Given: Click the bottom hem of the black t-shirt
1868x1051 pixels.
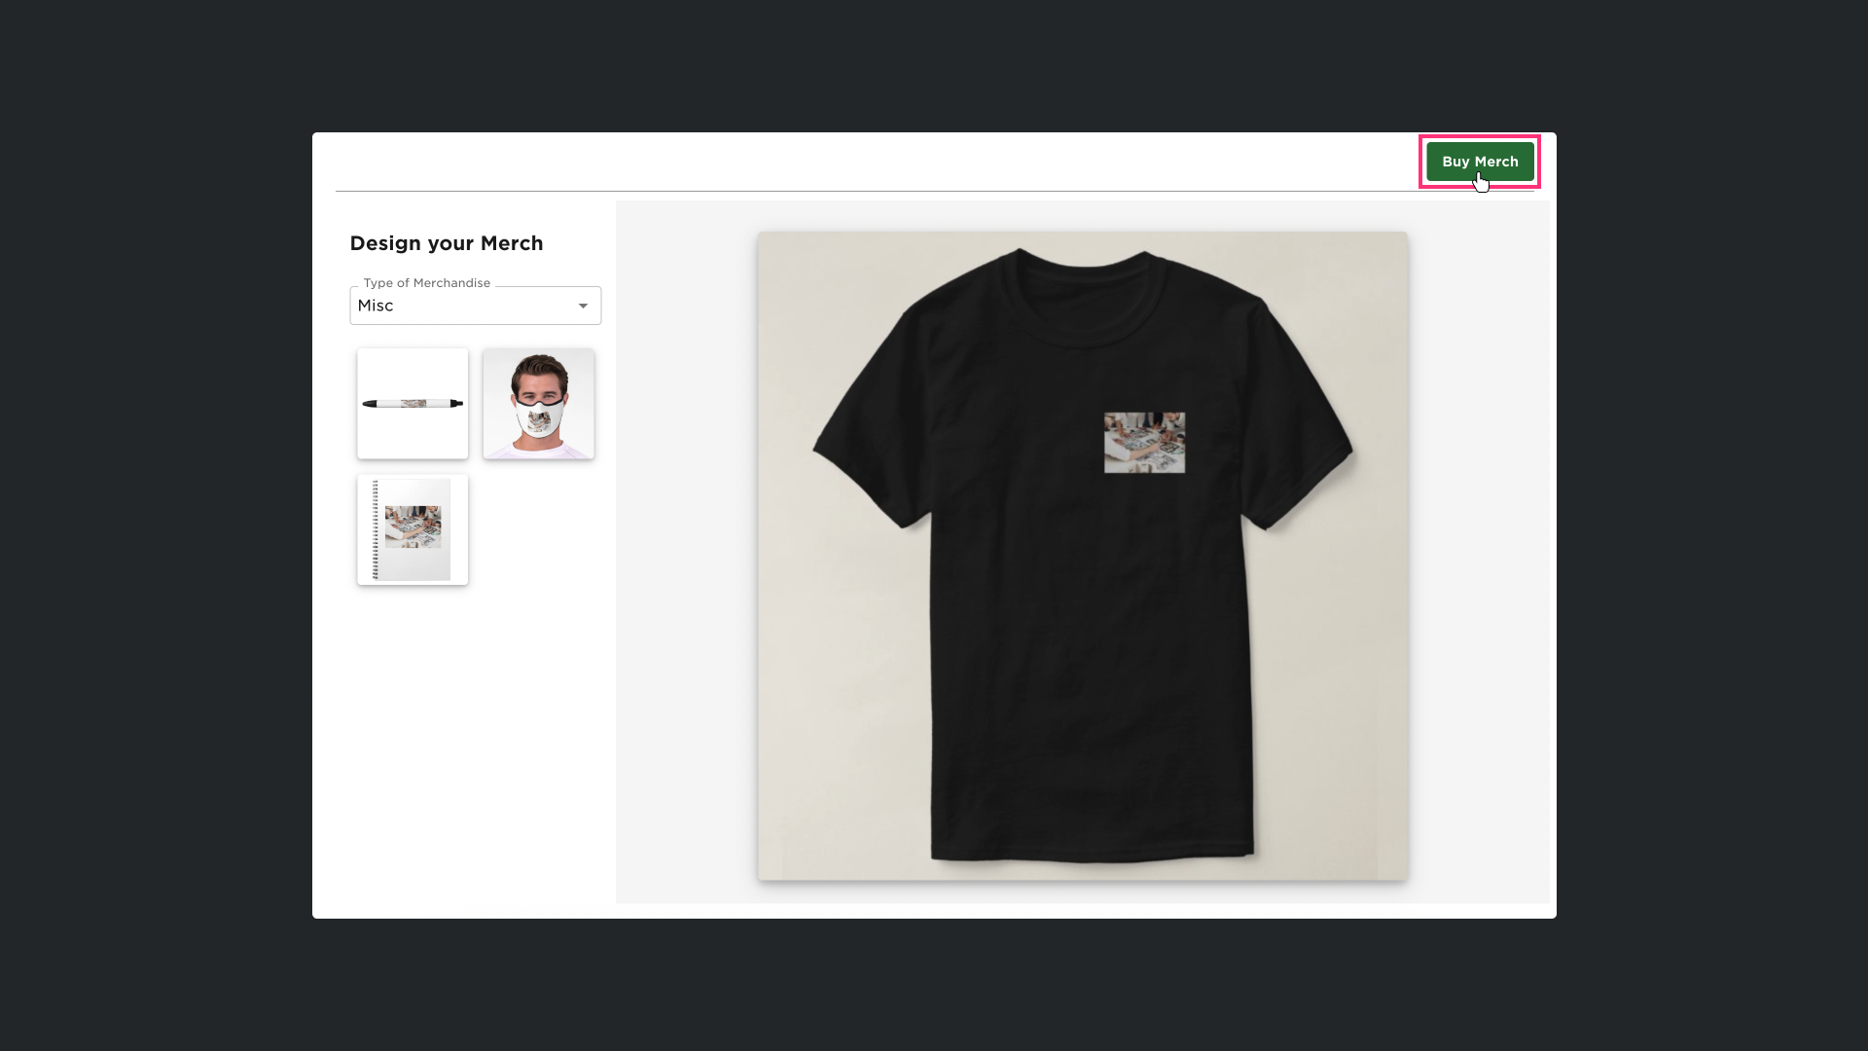Looking at the screenshot, I should (x=1092, y=854).
